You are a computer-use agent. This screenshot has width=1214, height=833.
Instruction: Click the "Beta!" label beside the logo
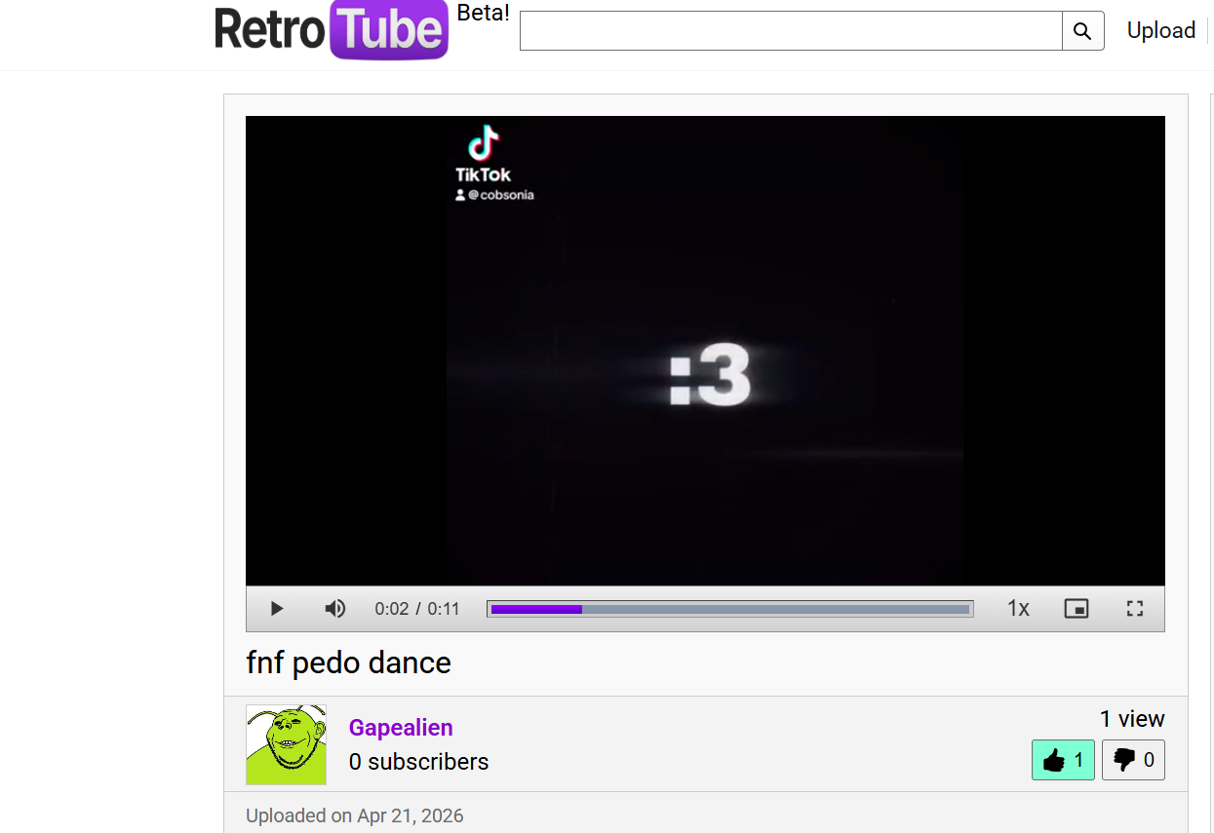(483, 14)
